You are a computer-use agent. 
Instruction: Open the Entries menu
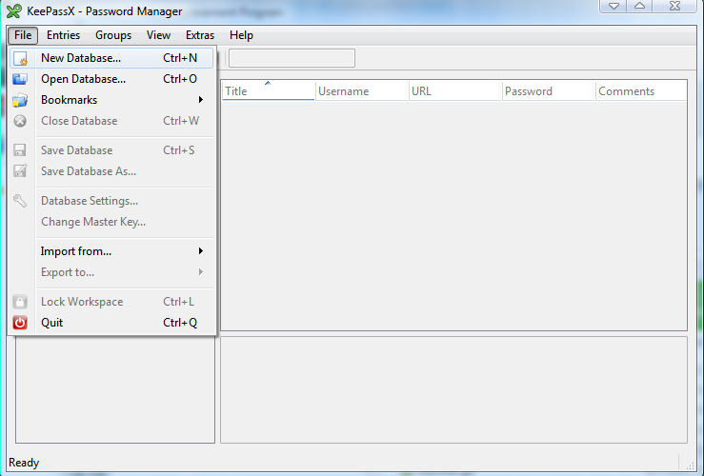(x=63, y=35)
